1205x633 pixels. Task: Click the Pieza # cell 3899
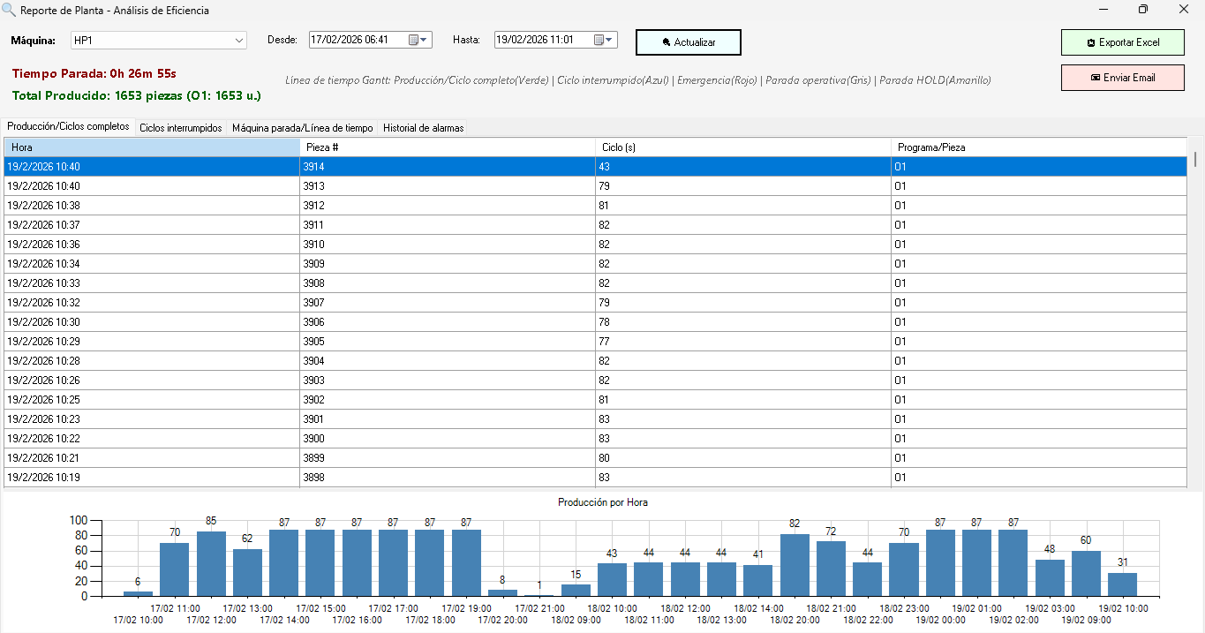(x=448, y=458)
